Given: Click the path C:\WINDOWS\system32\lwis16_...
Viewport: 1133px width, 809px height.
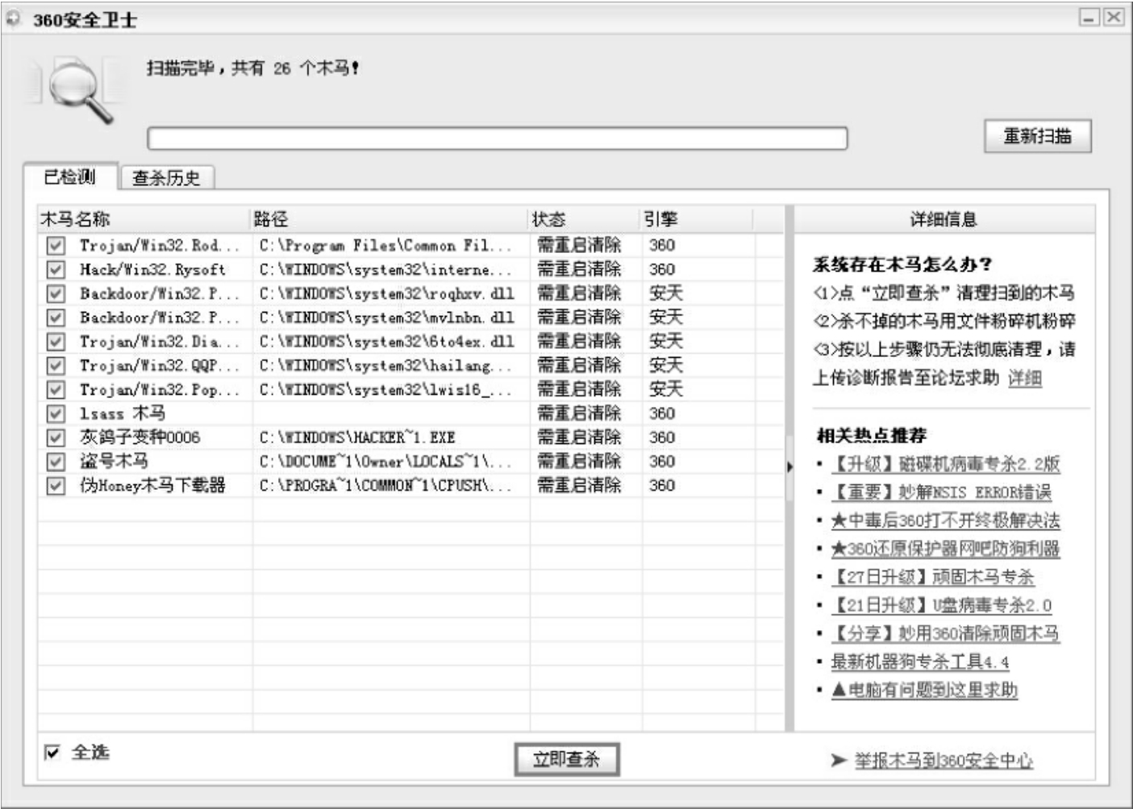Looking at the screenshot, I should coord(385,390).
